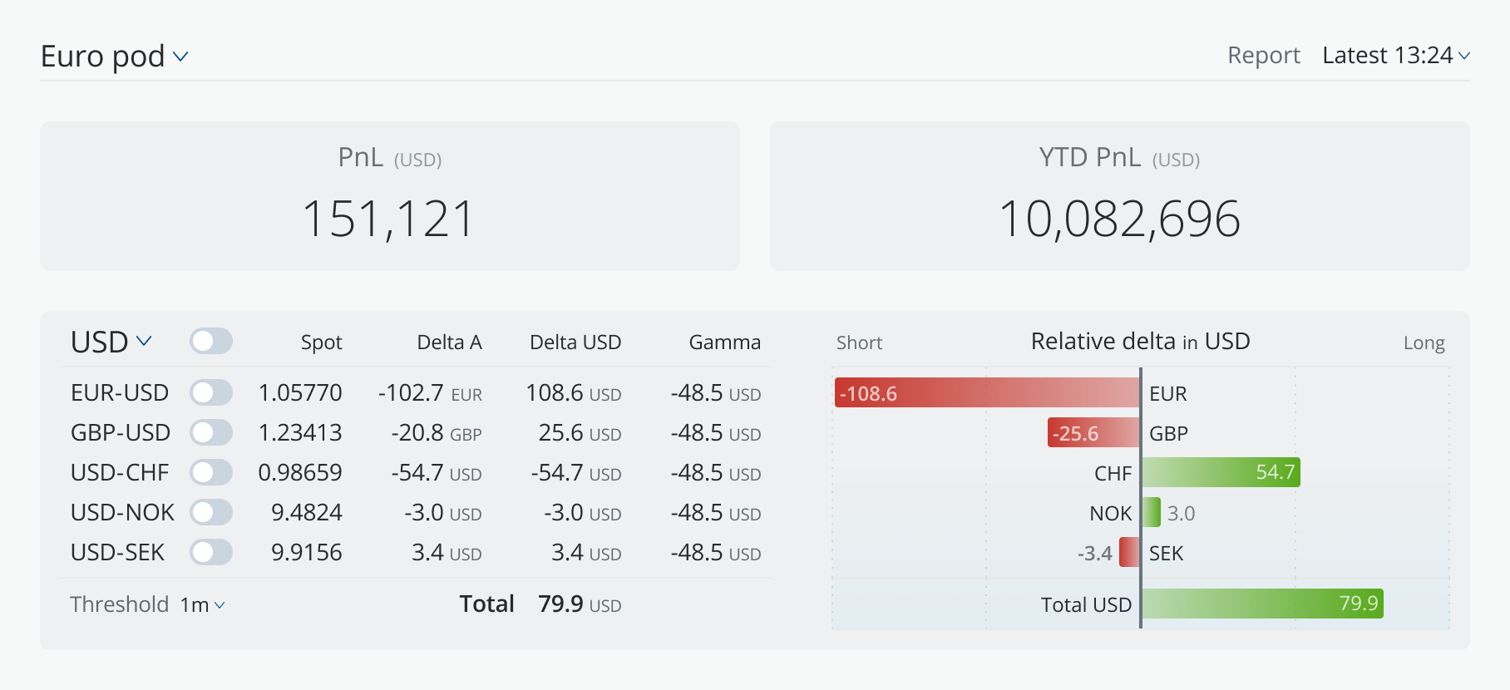Click the USD-CHF spot value 0.98659
1510x690 pixels.
tap(300, 472)
